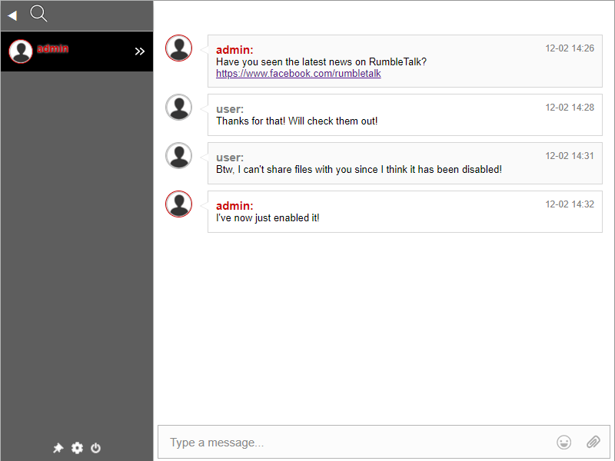
Task: Click the 'I've now just enabled it!' message
Action: [268, 218]
